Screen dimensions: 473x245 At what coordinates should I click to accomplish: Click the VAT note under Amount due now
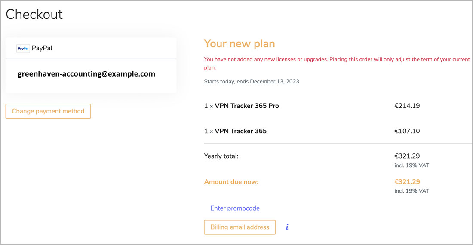click(412, 191)
